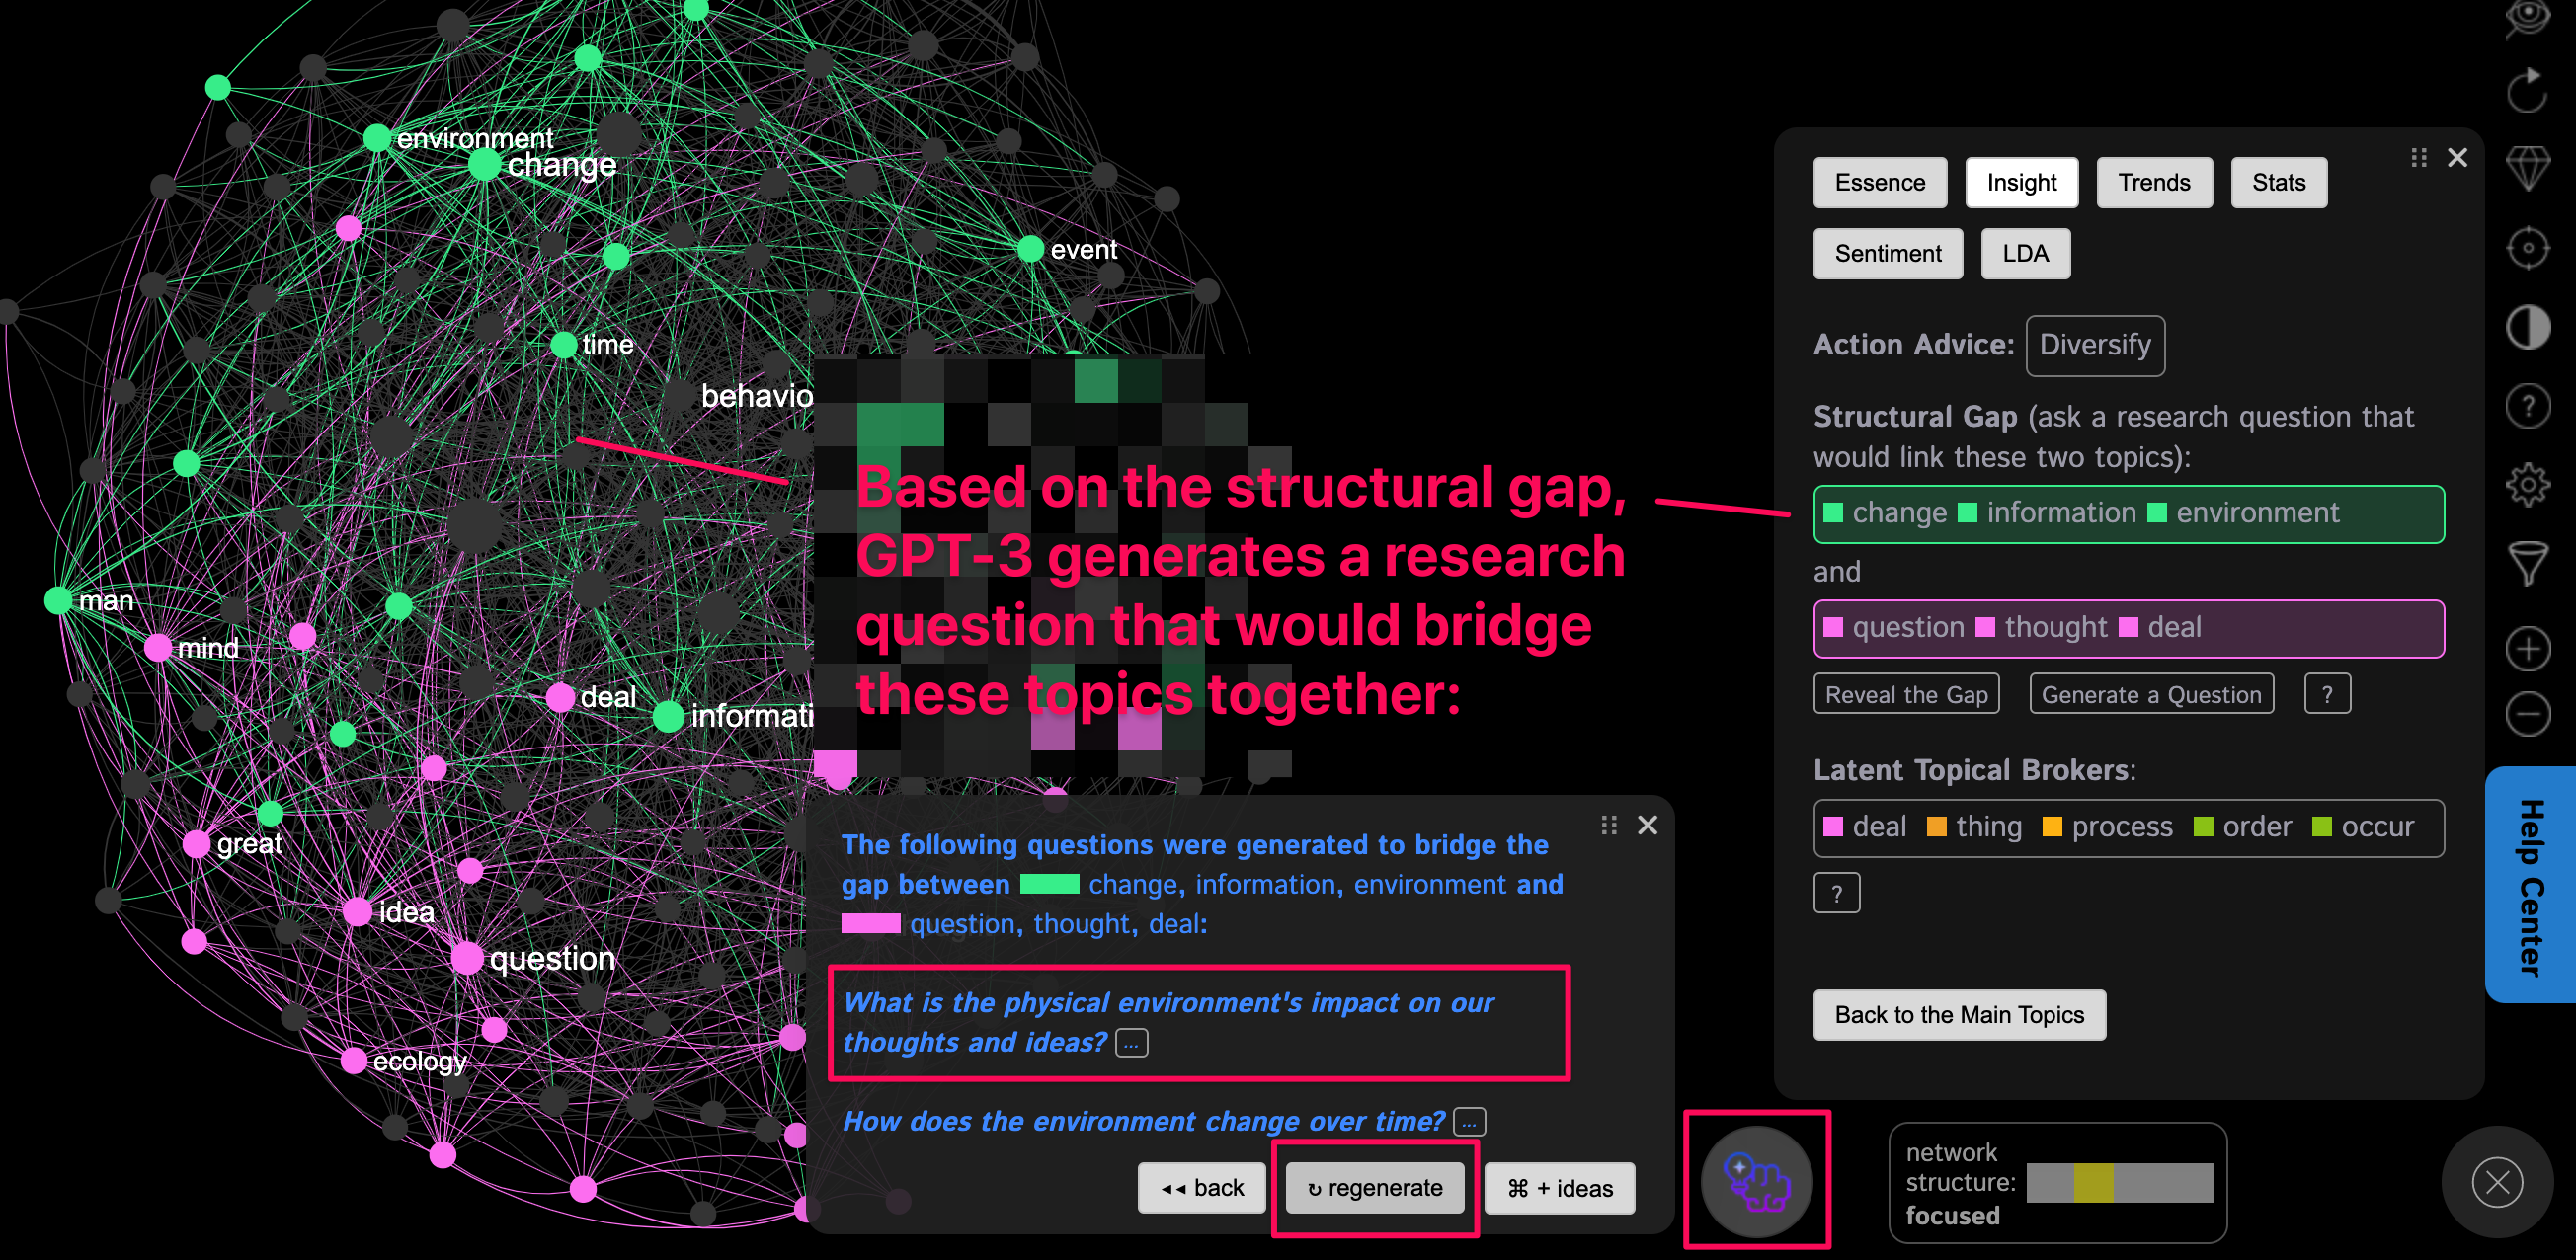Click the network structure focused indicator
The height and width of the screenshot is (1260, 2576).
point(2057,1183)
